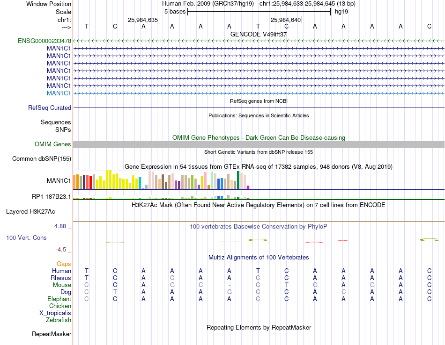Viewport: 445px width, 345px height.
Task: Click the RefSeq Curated dark-blue item line
Action: click(259, 108)
